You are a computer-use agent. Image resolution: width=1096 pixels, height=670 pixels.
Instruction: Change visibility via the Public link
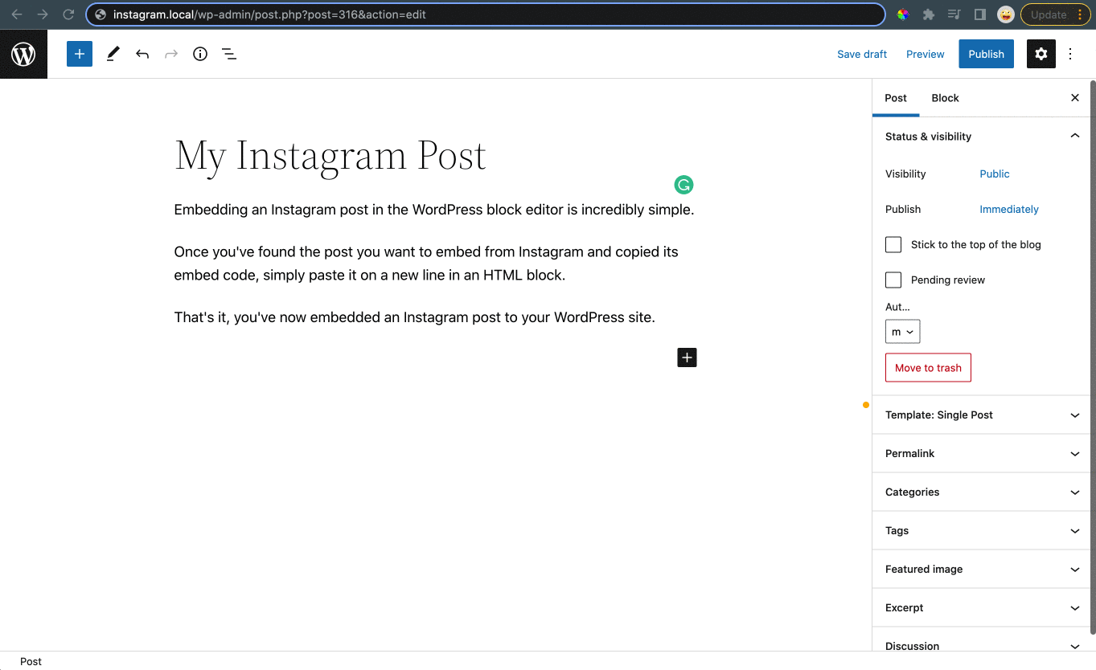coord(995,174)
